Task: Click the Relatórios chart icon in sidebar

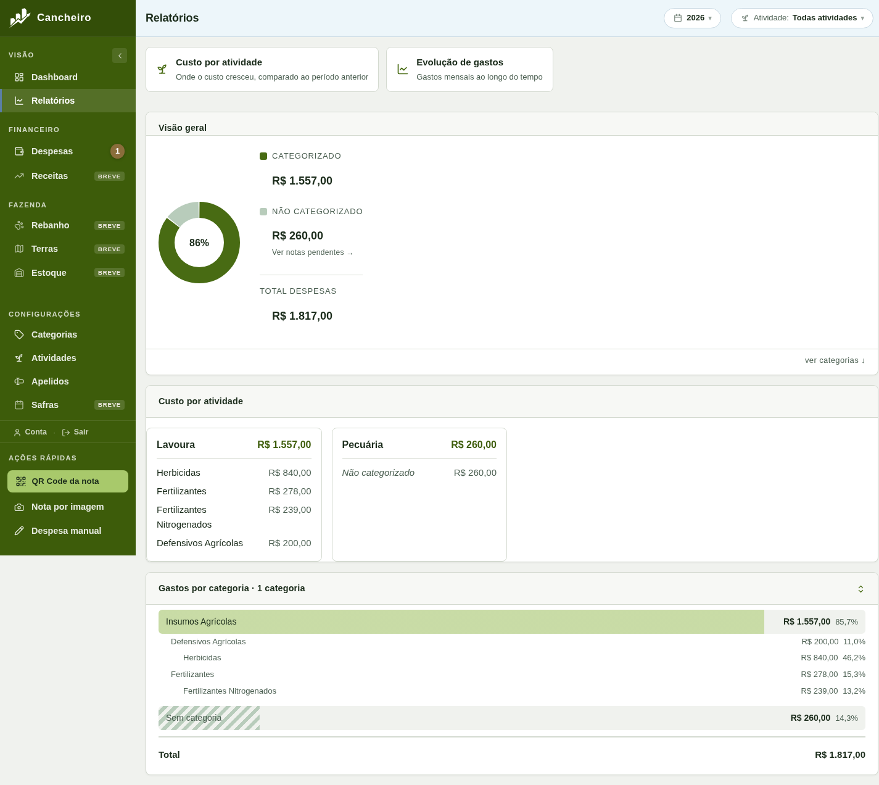Action: pyautogui.click(x=19, y=101)
